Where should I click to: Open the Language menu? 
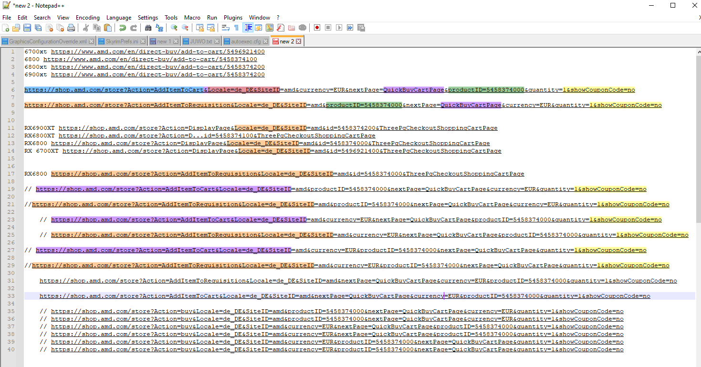pyautogui.click(x=119, y=17)
